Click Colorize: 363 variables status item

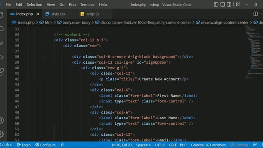(x=208, y=145)
